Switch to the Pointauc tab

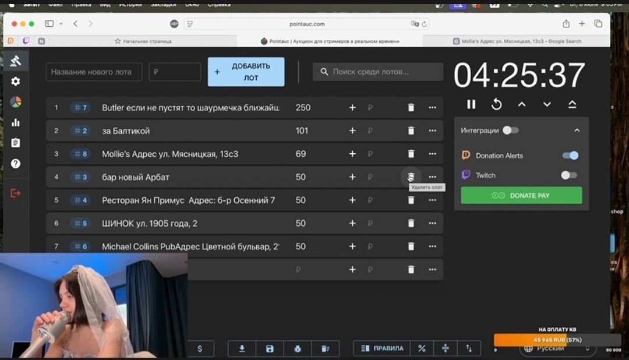tap(330, 41)
